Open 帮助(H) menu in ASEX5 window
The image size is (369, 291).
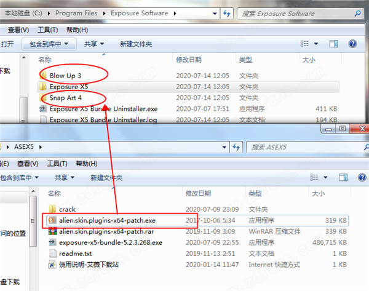pyautogui.click(x=87, y=164)
